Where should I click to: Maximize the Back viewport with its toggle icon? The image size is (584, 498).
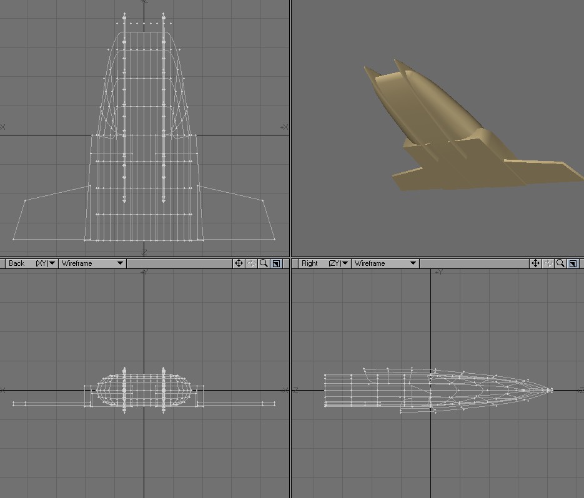(x=276, y=263)
